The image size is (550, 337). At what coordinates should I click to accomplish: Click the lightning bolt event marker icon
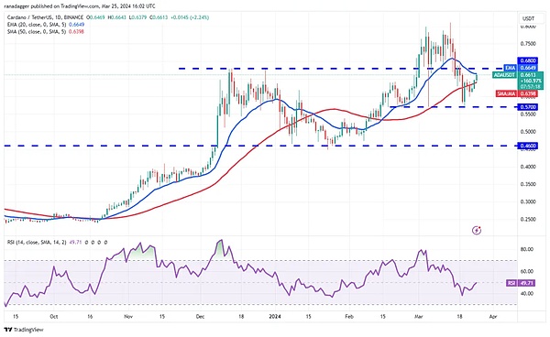pos(477,230)
